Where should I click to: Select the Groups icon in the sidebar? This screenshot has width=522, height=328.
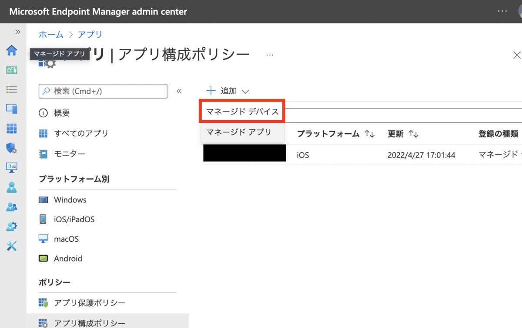pos(12,207)
